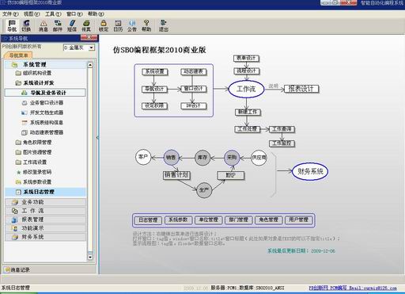Click the 用户管理 button in diagram
This screenshot has width=405, height=294.
pyautogui.click(x=299, y=220)
